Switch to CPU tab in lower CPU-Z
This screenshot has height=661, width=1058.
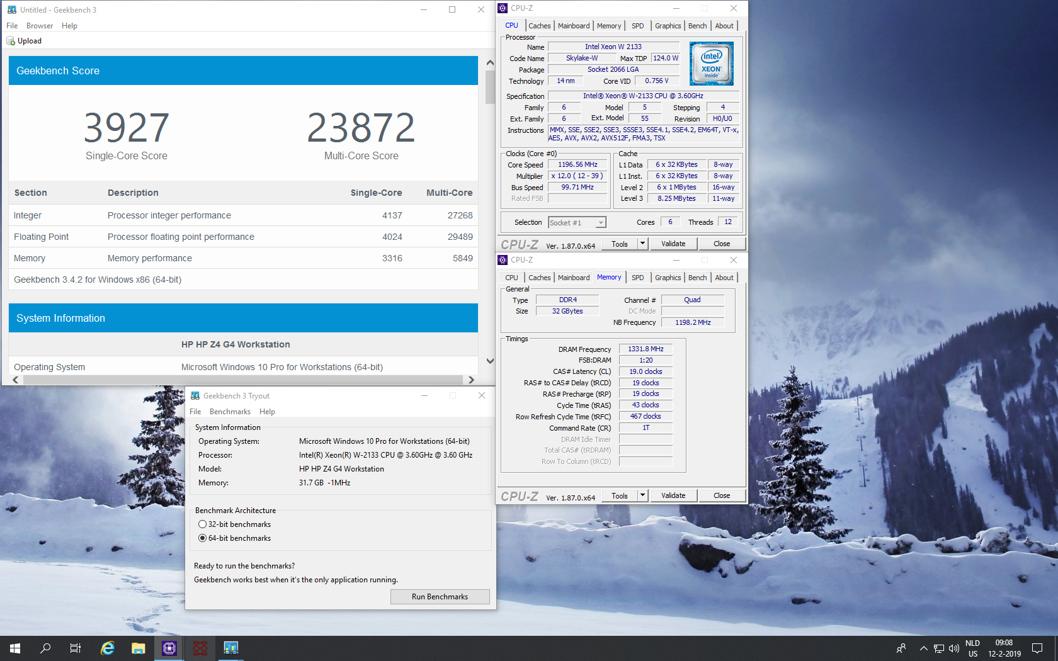[511, 278]
